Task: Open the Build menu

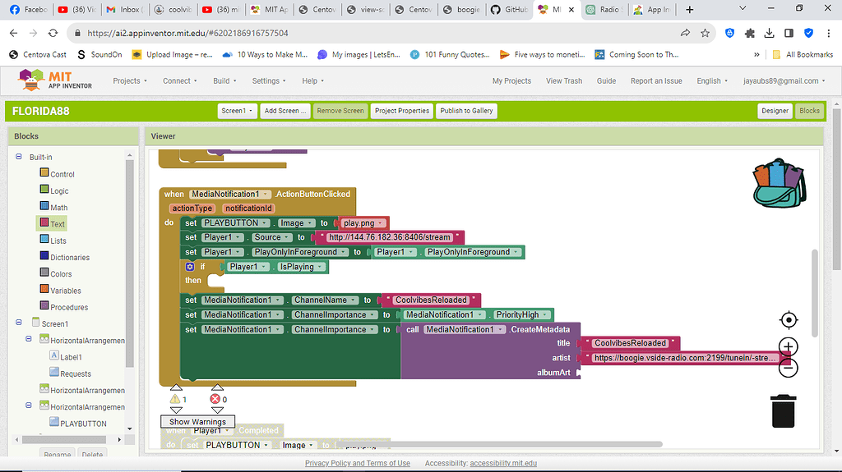Action: 224,81
